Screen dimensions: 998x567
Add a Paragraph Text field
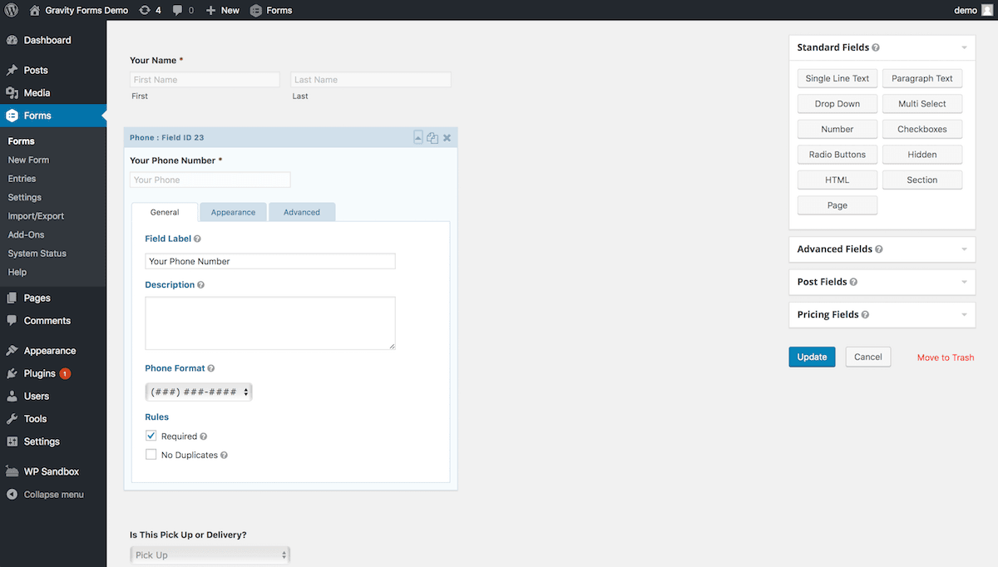(922, 78)
